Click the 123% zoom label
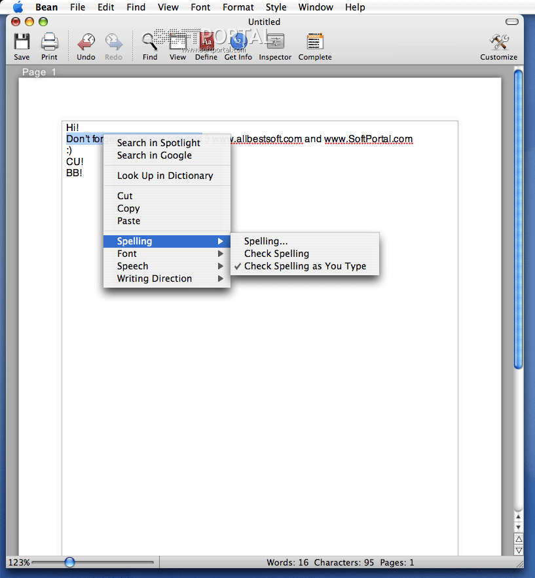 point(19,562)
